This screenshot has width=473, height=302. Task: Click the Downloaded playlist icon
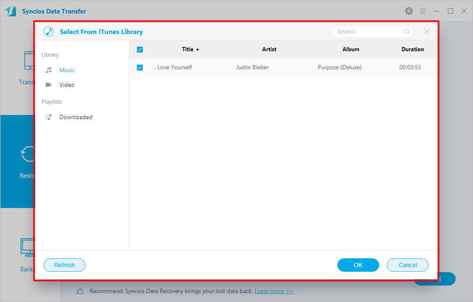click(48, 117)
